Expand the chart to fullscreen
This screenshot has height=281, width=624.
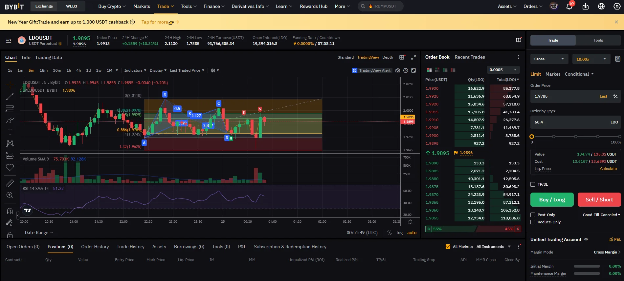(x=413, y=57)
